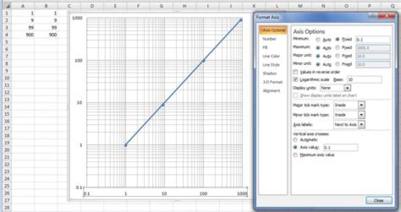
Task: Click the data point at 1 on the line
Action: [125, 145]
